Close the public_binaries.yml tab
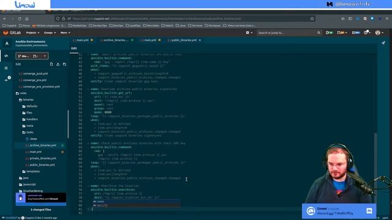Viewport: 392px width, 220px height. pos(200,40)
